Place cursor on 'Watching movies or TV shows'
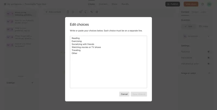Screen dimensions: 217x110 86,47
